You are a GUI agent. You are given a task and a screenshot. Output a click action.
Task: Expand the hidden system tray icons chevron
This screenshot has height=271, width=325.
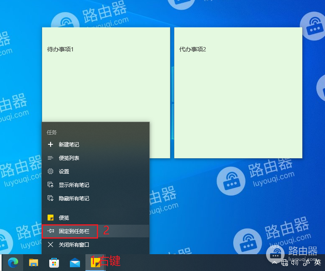pos(274,263)
